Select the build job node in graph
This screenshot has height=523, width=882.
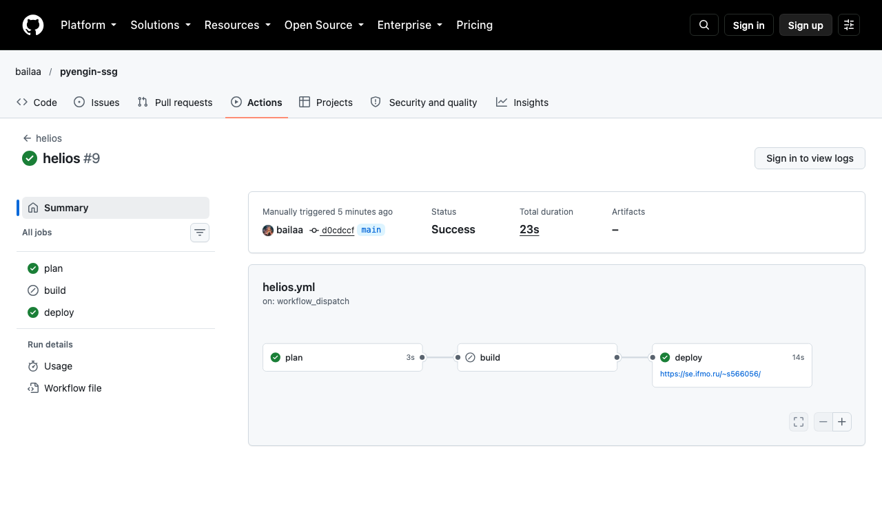pyautogui.click(x=537, y=358)
